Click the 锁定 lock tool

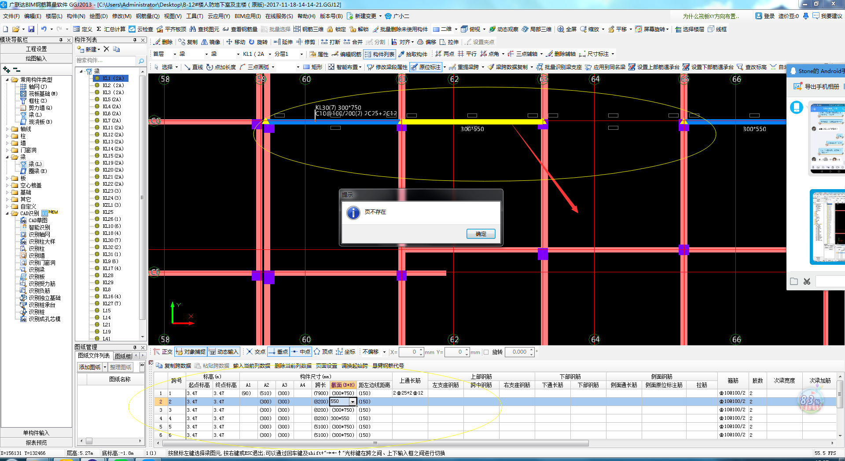coord(336,29)
